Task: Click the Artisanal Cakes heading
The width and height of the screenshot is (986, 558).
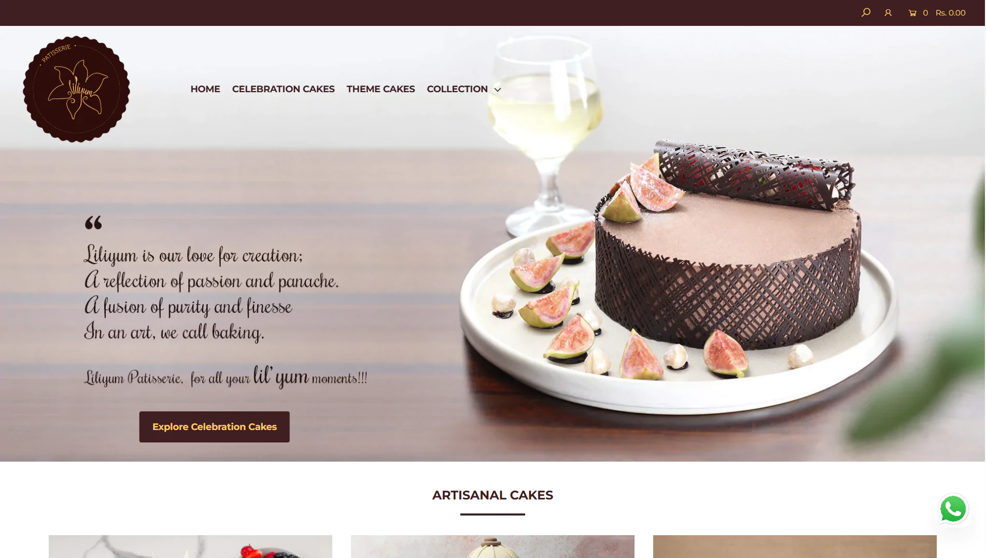Action: (492, 495)
